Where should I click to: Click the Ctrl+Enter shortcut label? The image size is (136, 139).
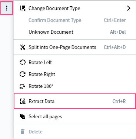click(115, 20)
